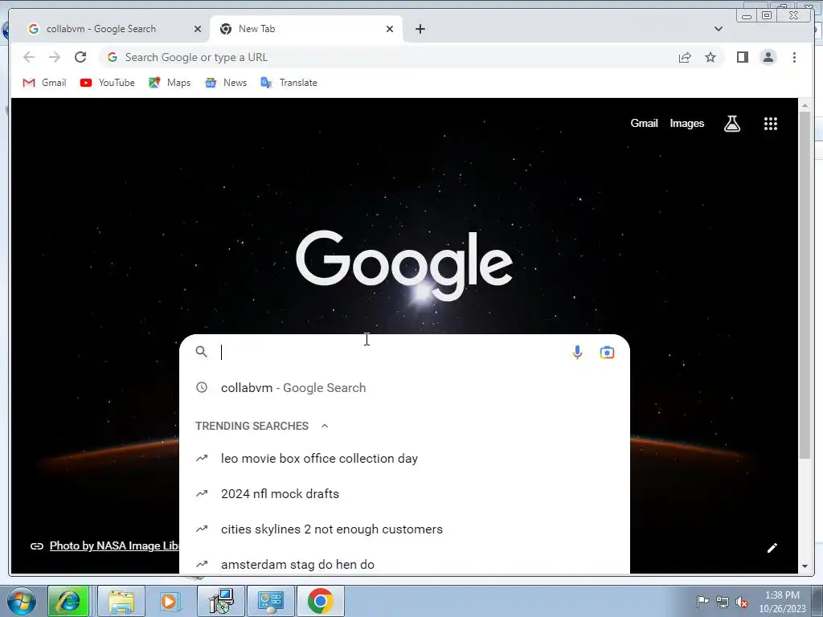Click the page scrollbar up arrow
Viewport: 823px width, 617px height.
point(805,105)
